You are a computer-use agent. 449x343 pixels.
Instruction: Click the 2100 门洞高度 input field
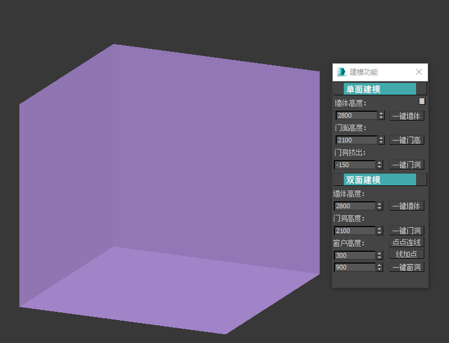tap(355, 231)
